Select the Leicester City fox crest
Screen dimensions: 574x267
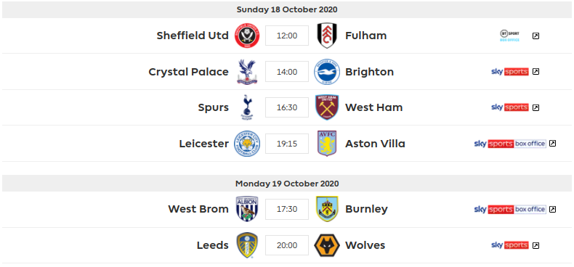247,144
